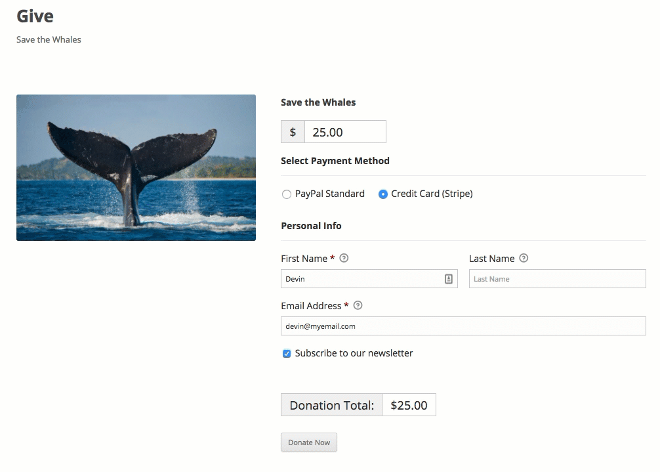Click the Donation Total label
Screen dimensions: 660x472
[332, 405]
